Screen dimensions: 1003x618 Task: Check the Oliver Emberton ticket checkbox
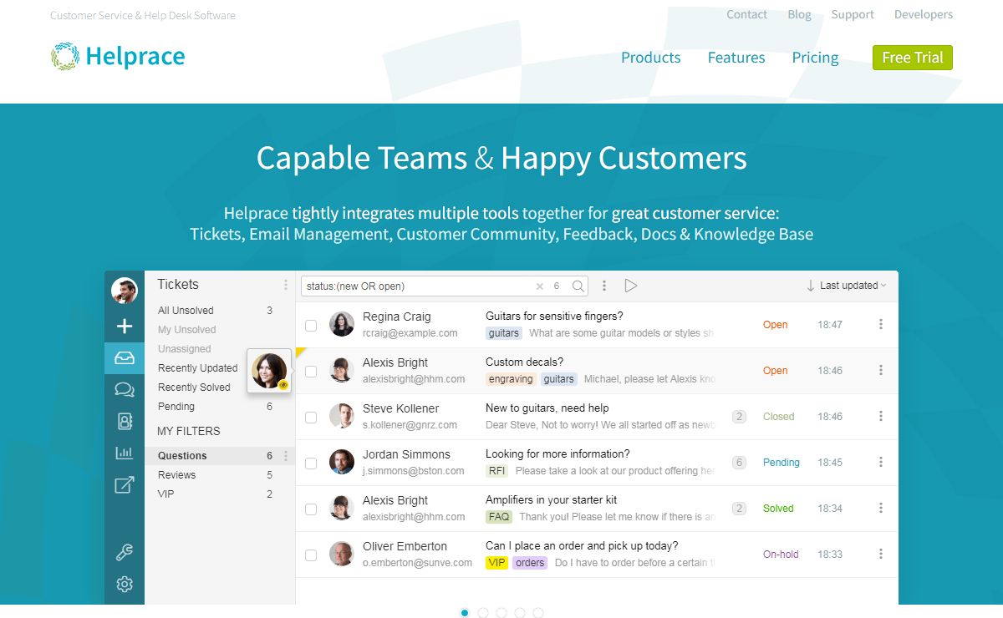point(311,555)
